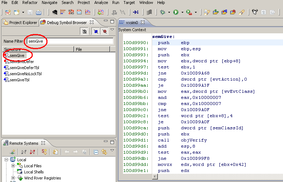Screen dimensions: 283x182
Task: Click the cow-face mascot toolbar icon
Action: point(255,12)
